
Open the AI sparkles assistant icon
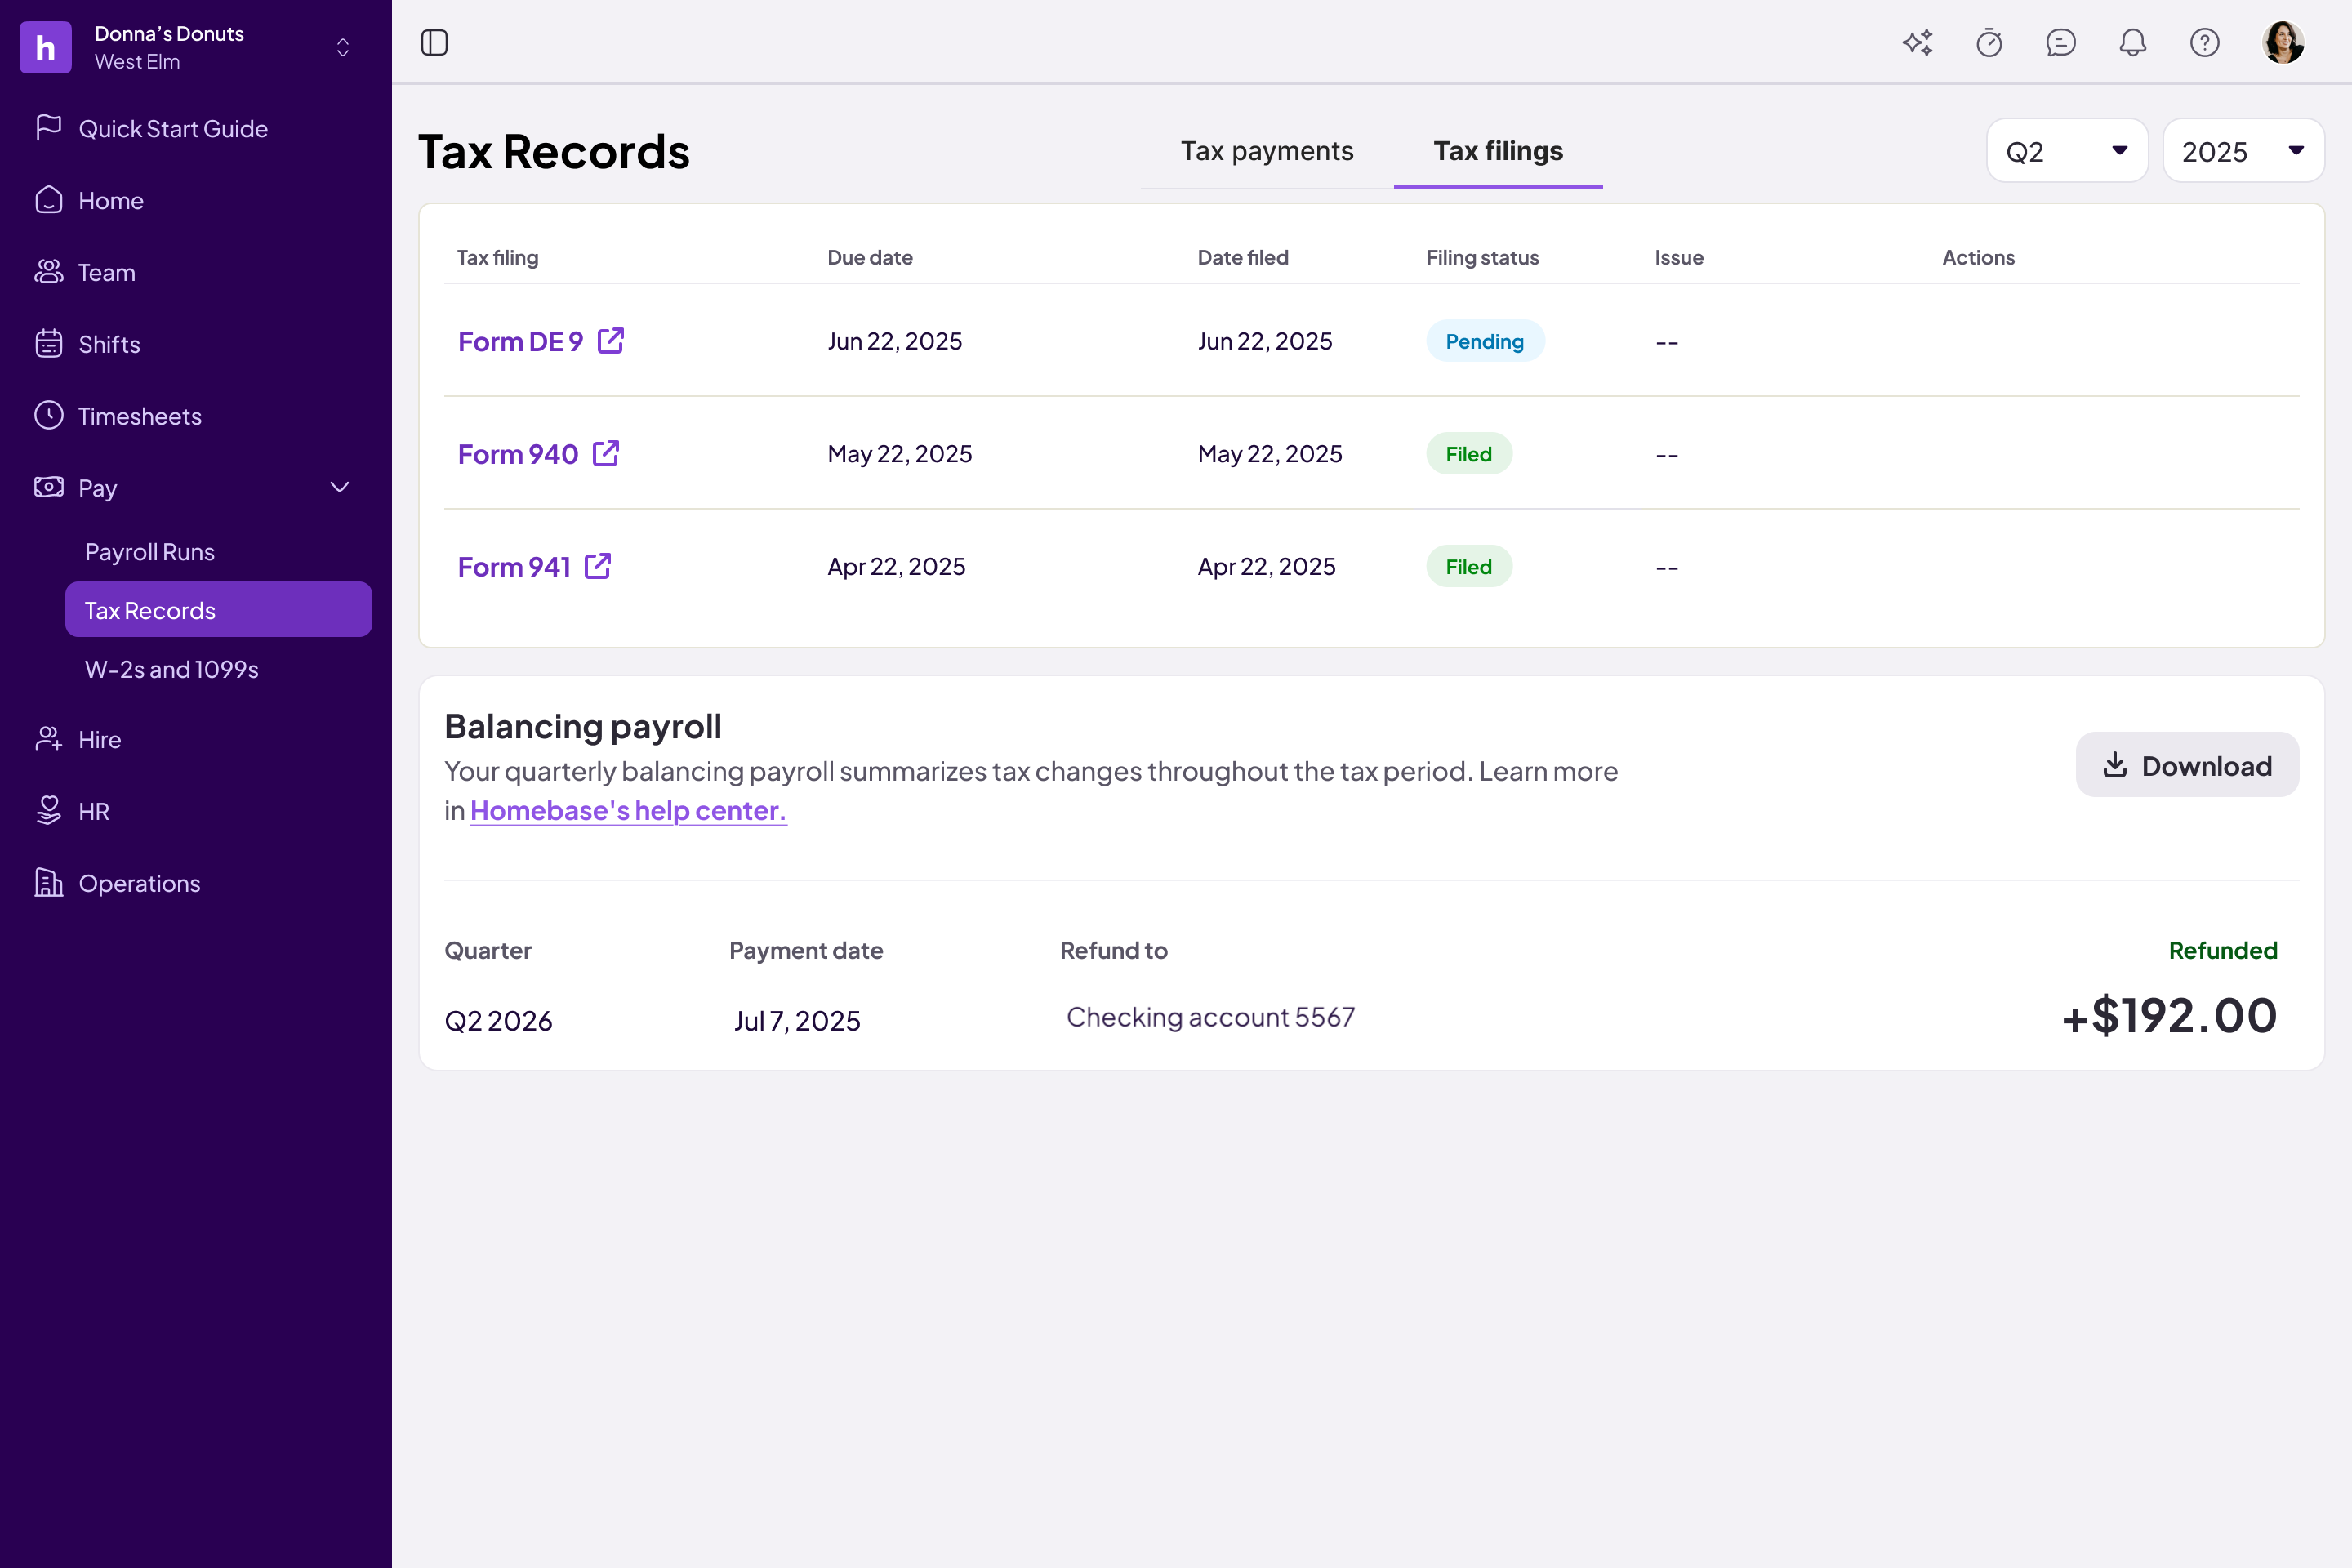tap(1917, 42)
